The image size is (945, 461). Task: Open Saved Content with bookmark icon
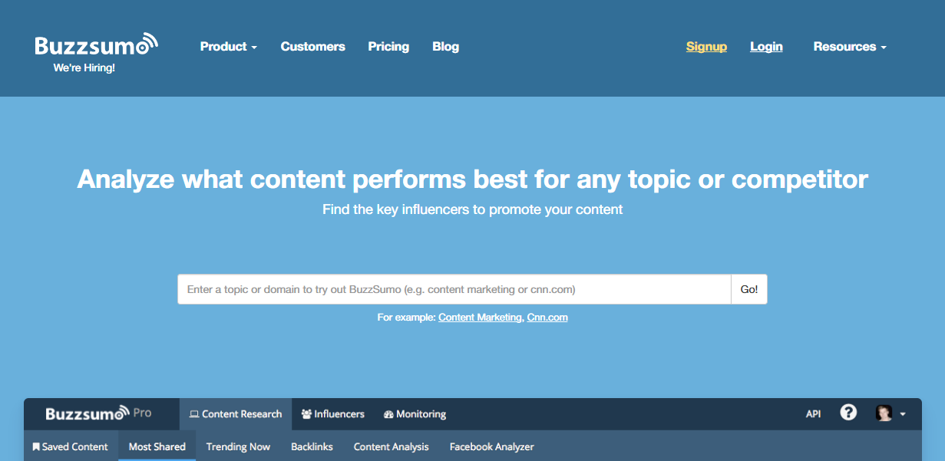pyautogui.click(x=70, y=446)
